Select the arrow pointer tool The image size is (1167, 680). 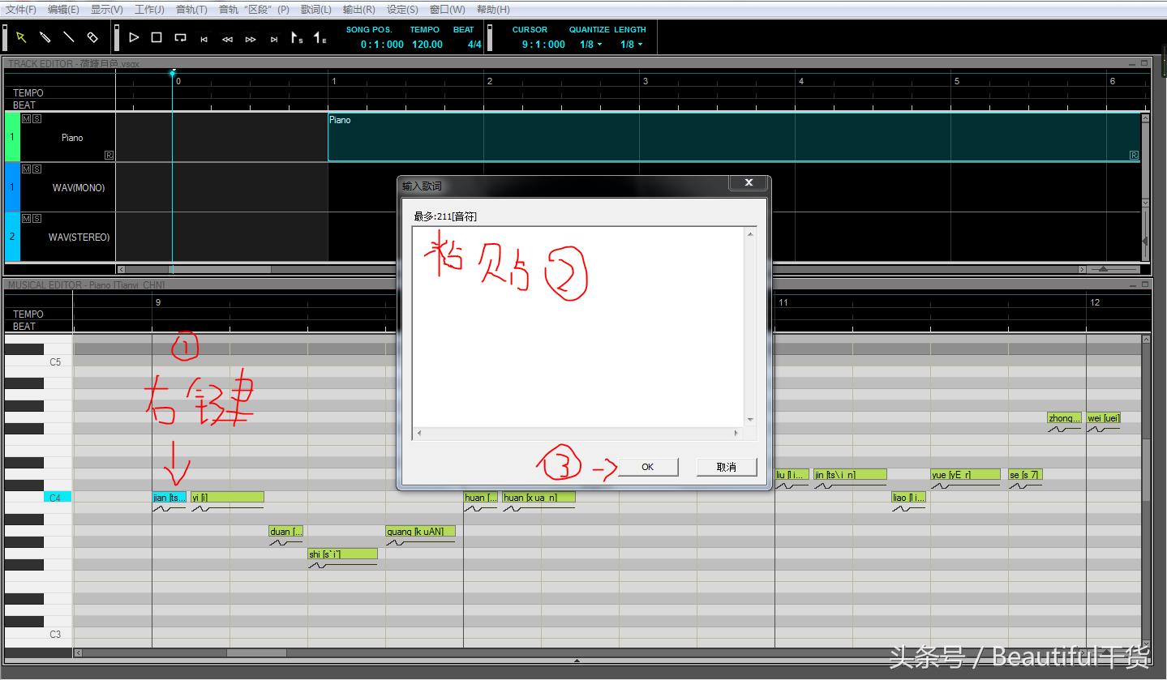(x=21, y=37)
